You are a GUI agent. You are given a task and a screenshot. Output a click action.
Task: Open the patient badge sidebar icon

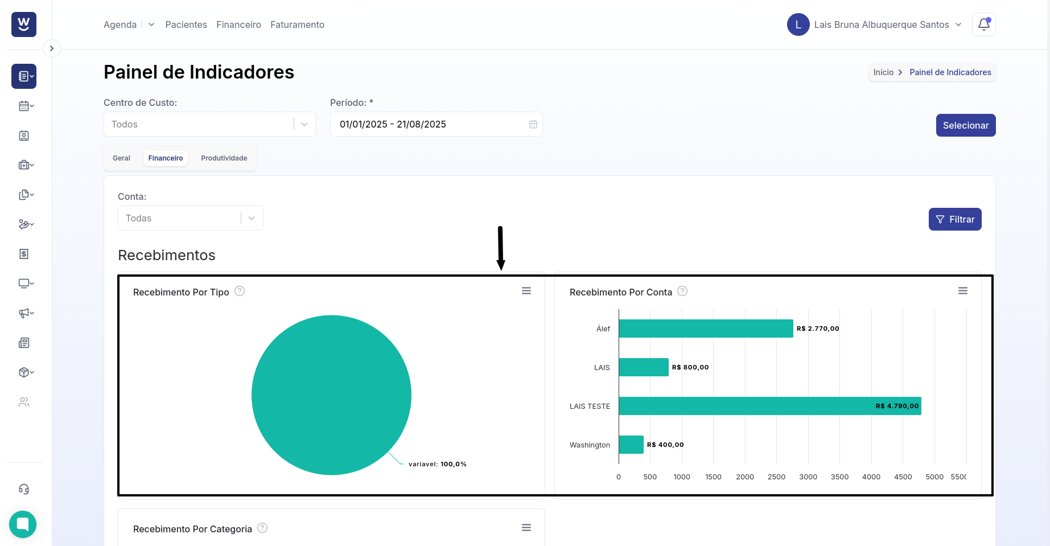[x=24, y=136]
